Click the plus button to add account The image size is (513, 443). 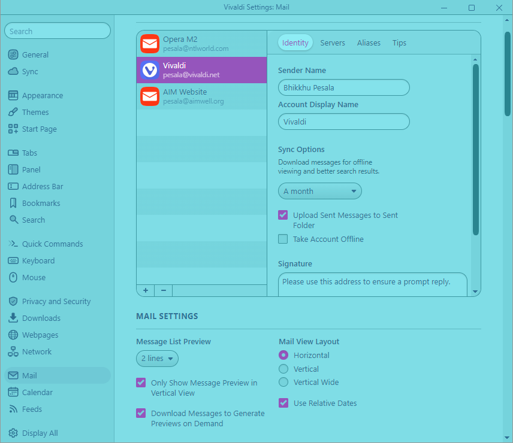(x=146, y=290)
